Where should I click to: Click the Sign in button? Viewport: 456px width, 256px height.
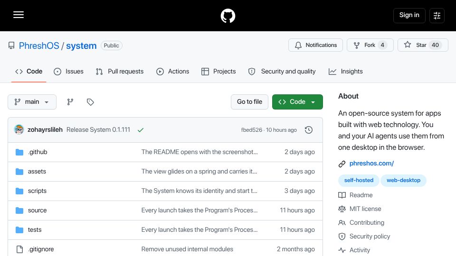coord(409,15)
